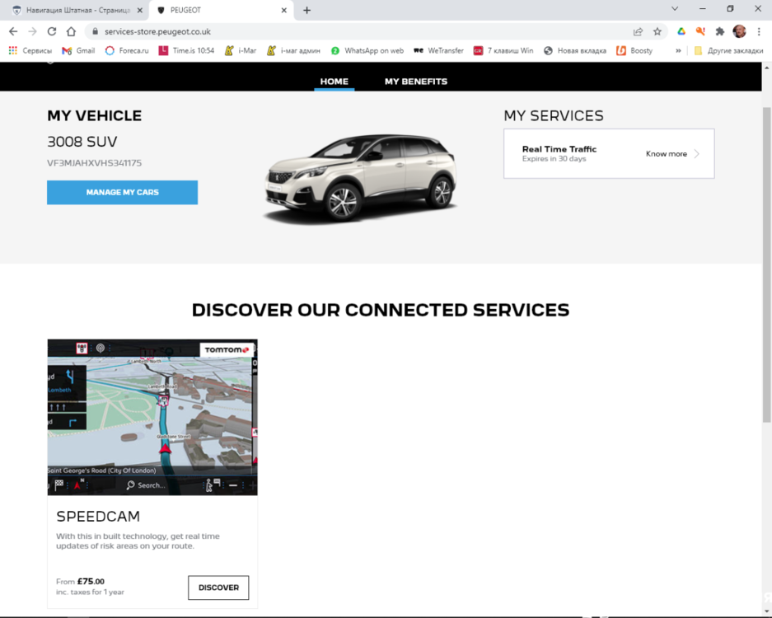This screenshot has width=772, height=618.
Task: Click the white 3008 SUV car image
Action: [360, 179]
